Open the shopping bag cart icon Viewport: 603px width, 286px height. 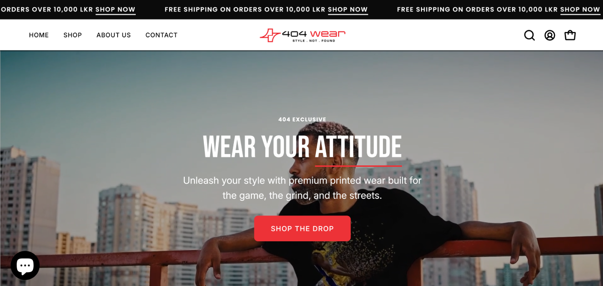(x=570, y=35)
